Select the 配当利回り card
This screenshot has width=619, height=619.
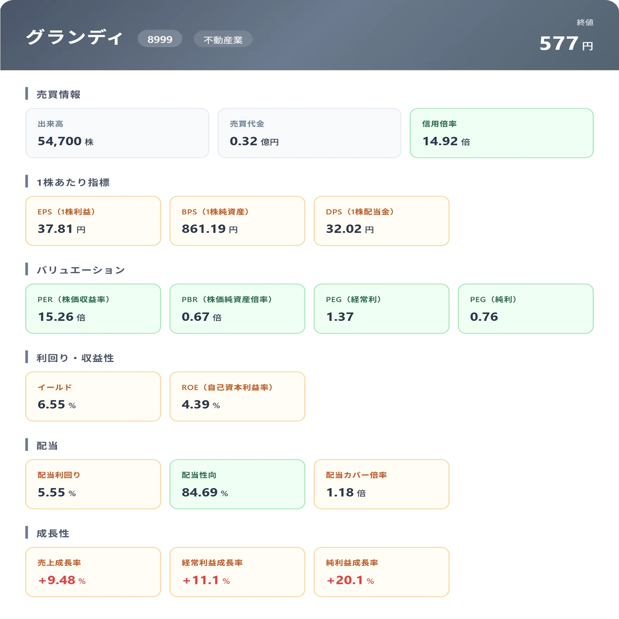pyautogui.click(x=93, y=484)
